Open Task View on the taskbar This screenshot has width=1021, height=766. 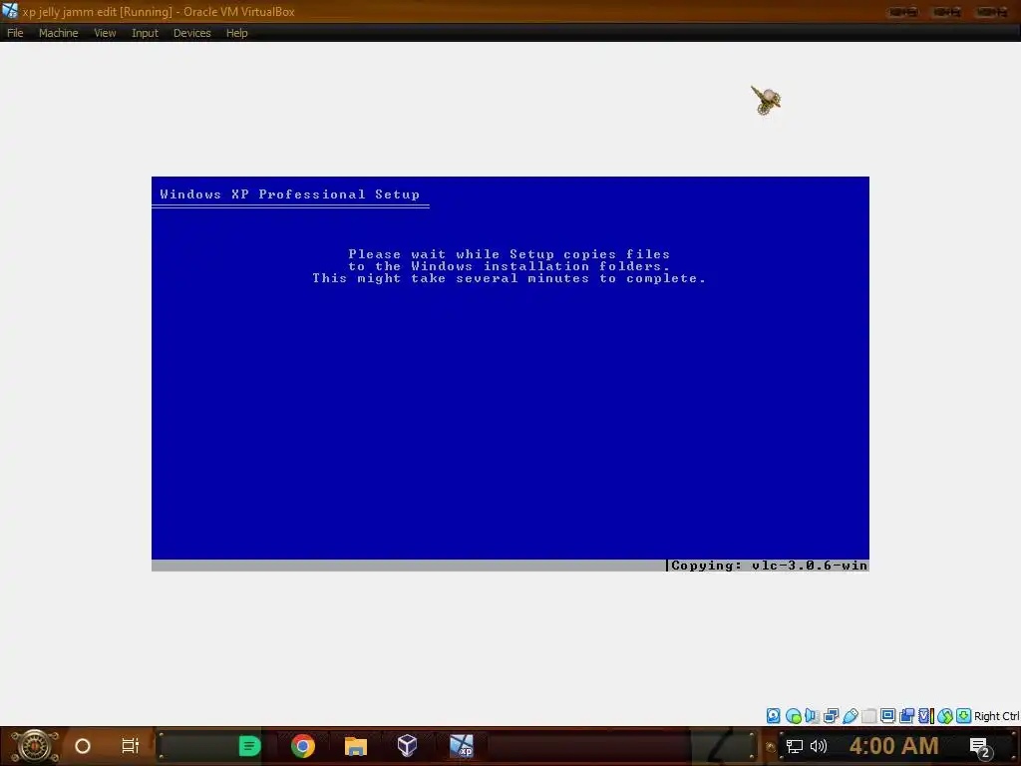click(x=131, y=746)
